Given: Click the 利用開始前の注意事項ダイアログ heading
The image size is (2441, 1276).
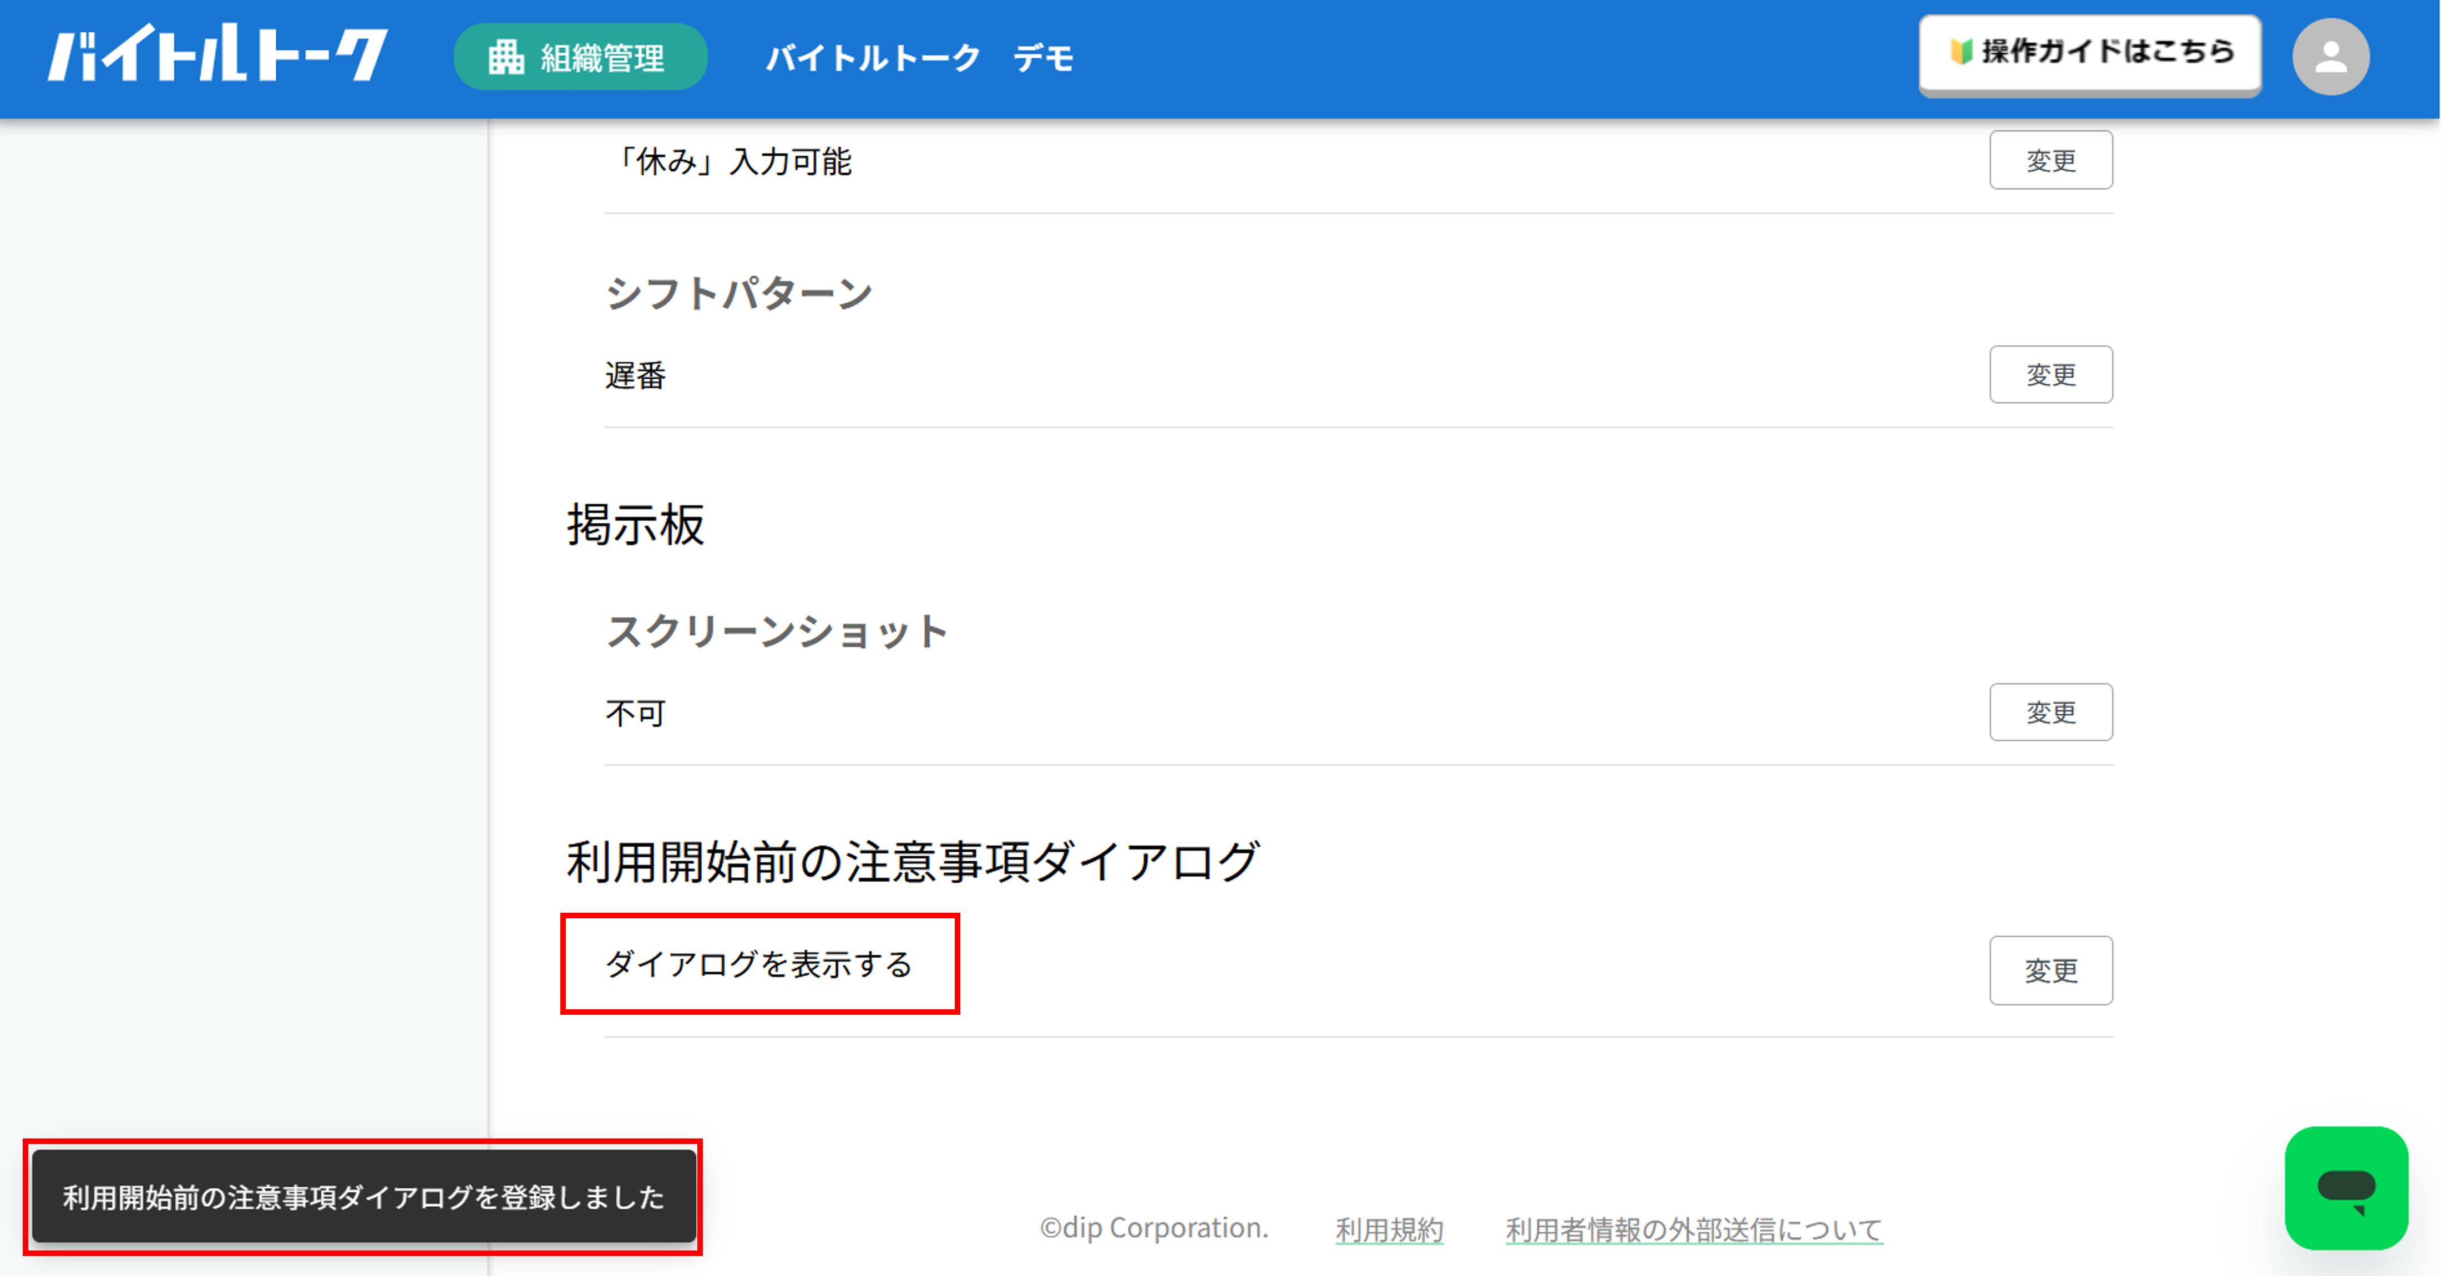Looking at the screenshot, I should click(x=914, y=862).
